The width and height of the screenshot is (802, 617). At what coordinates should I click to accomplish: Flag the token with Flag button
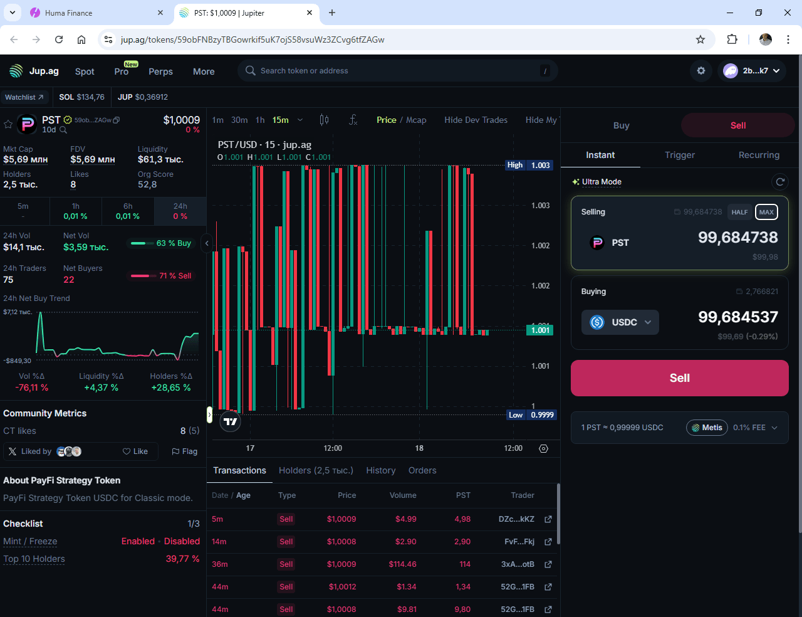coord(185,451)
